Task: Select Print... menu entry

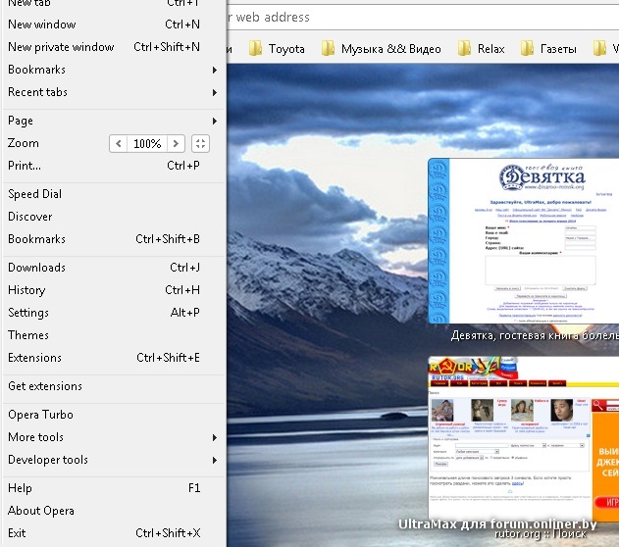Action: (x=113, y=166)
